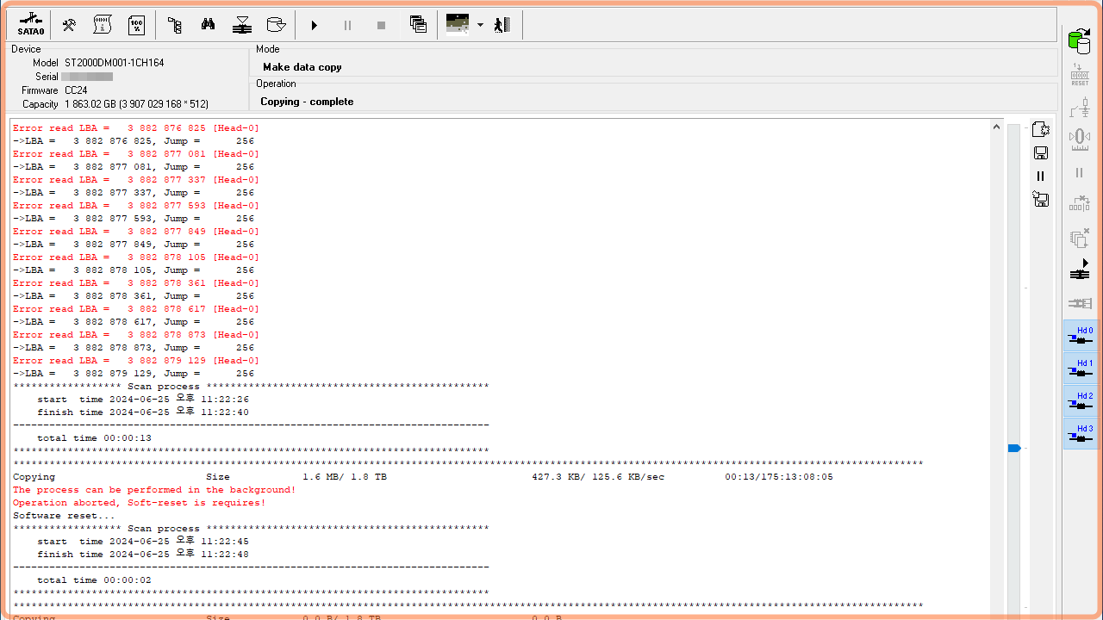Toggle head Hd 0
The width and height of the screenshot is (1103, 620).
tap(1081, 336)
